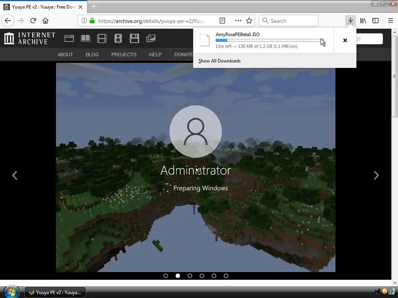
Task: Open the Images icon
Action: pos(151,38)
